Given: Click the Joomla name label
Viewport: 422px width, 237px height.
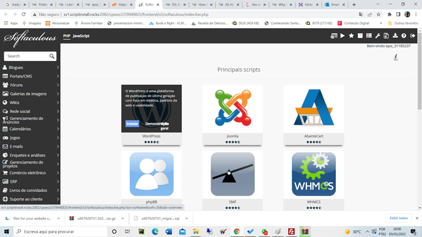Looking at the screenshot, I should (232, 136).
